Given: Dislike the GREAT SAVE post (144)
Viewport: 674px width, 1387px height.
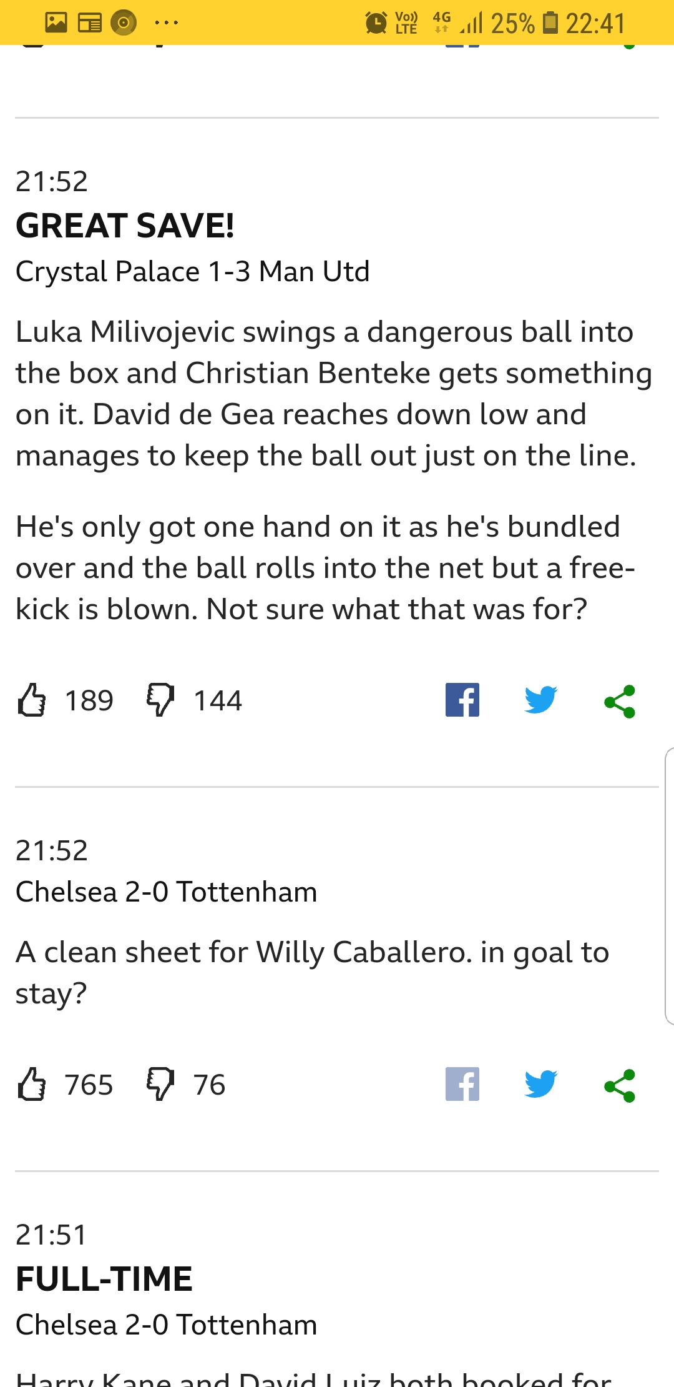Looking at the screenshot, I should tap(160, 700).
